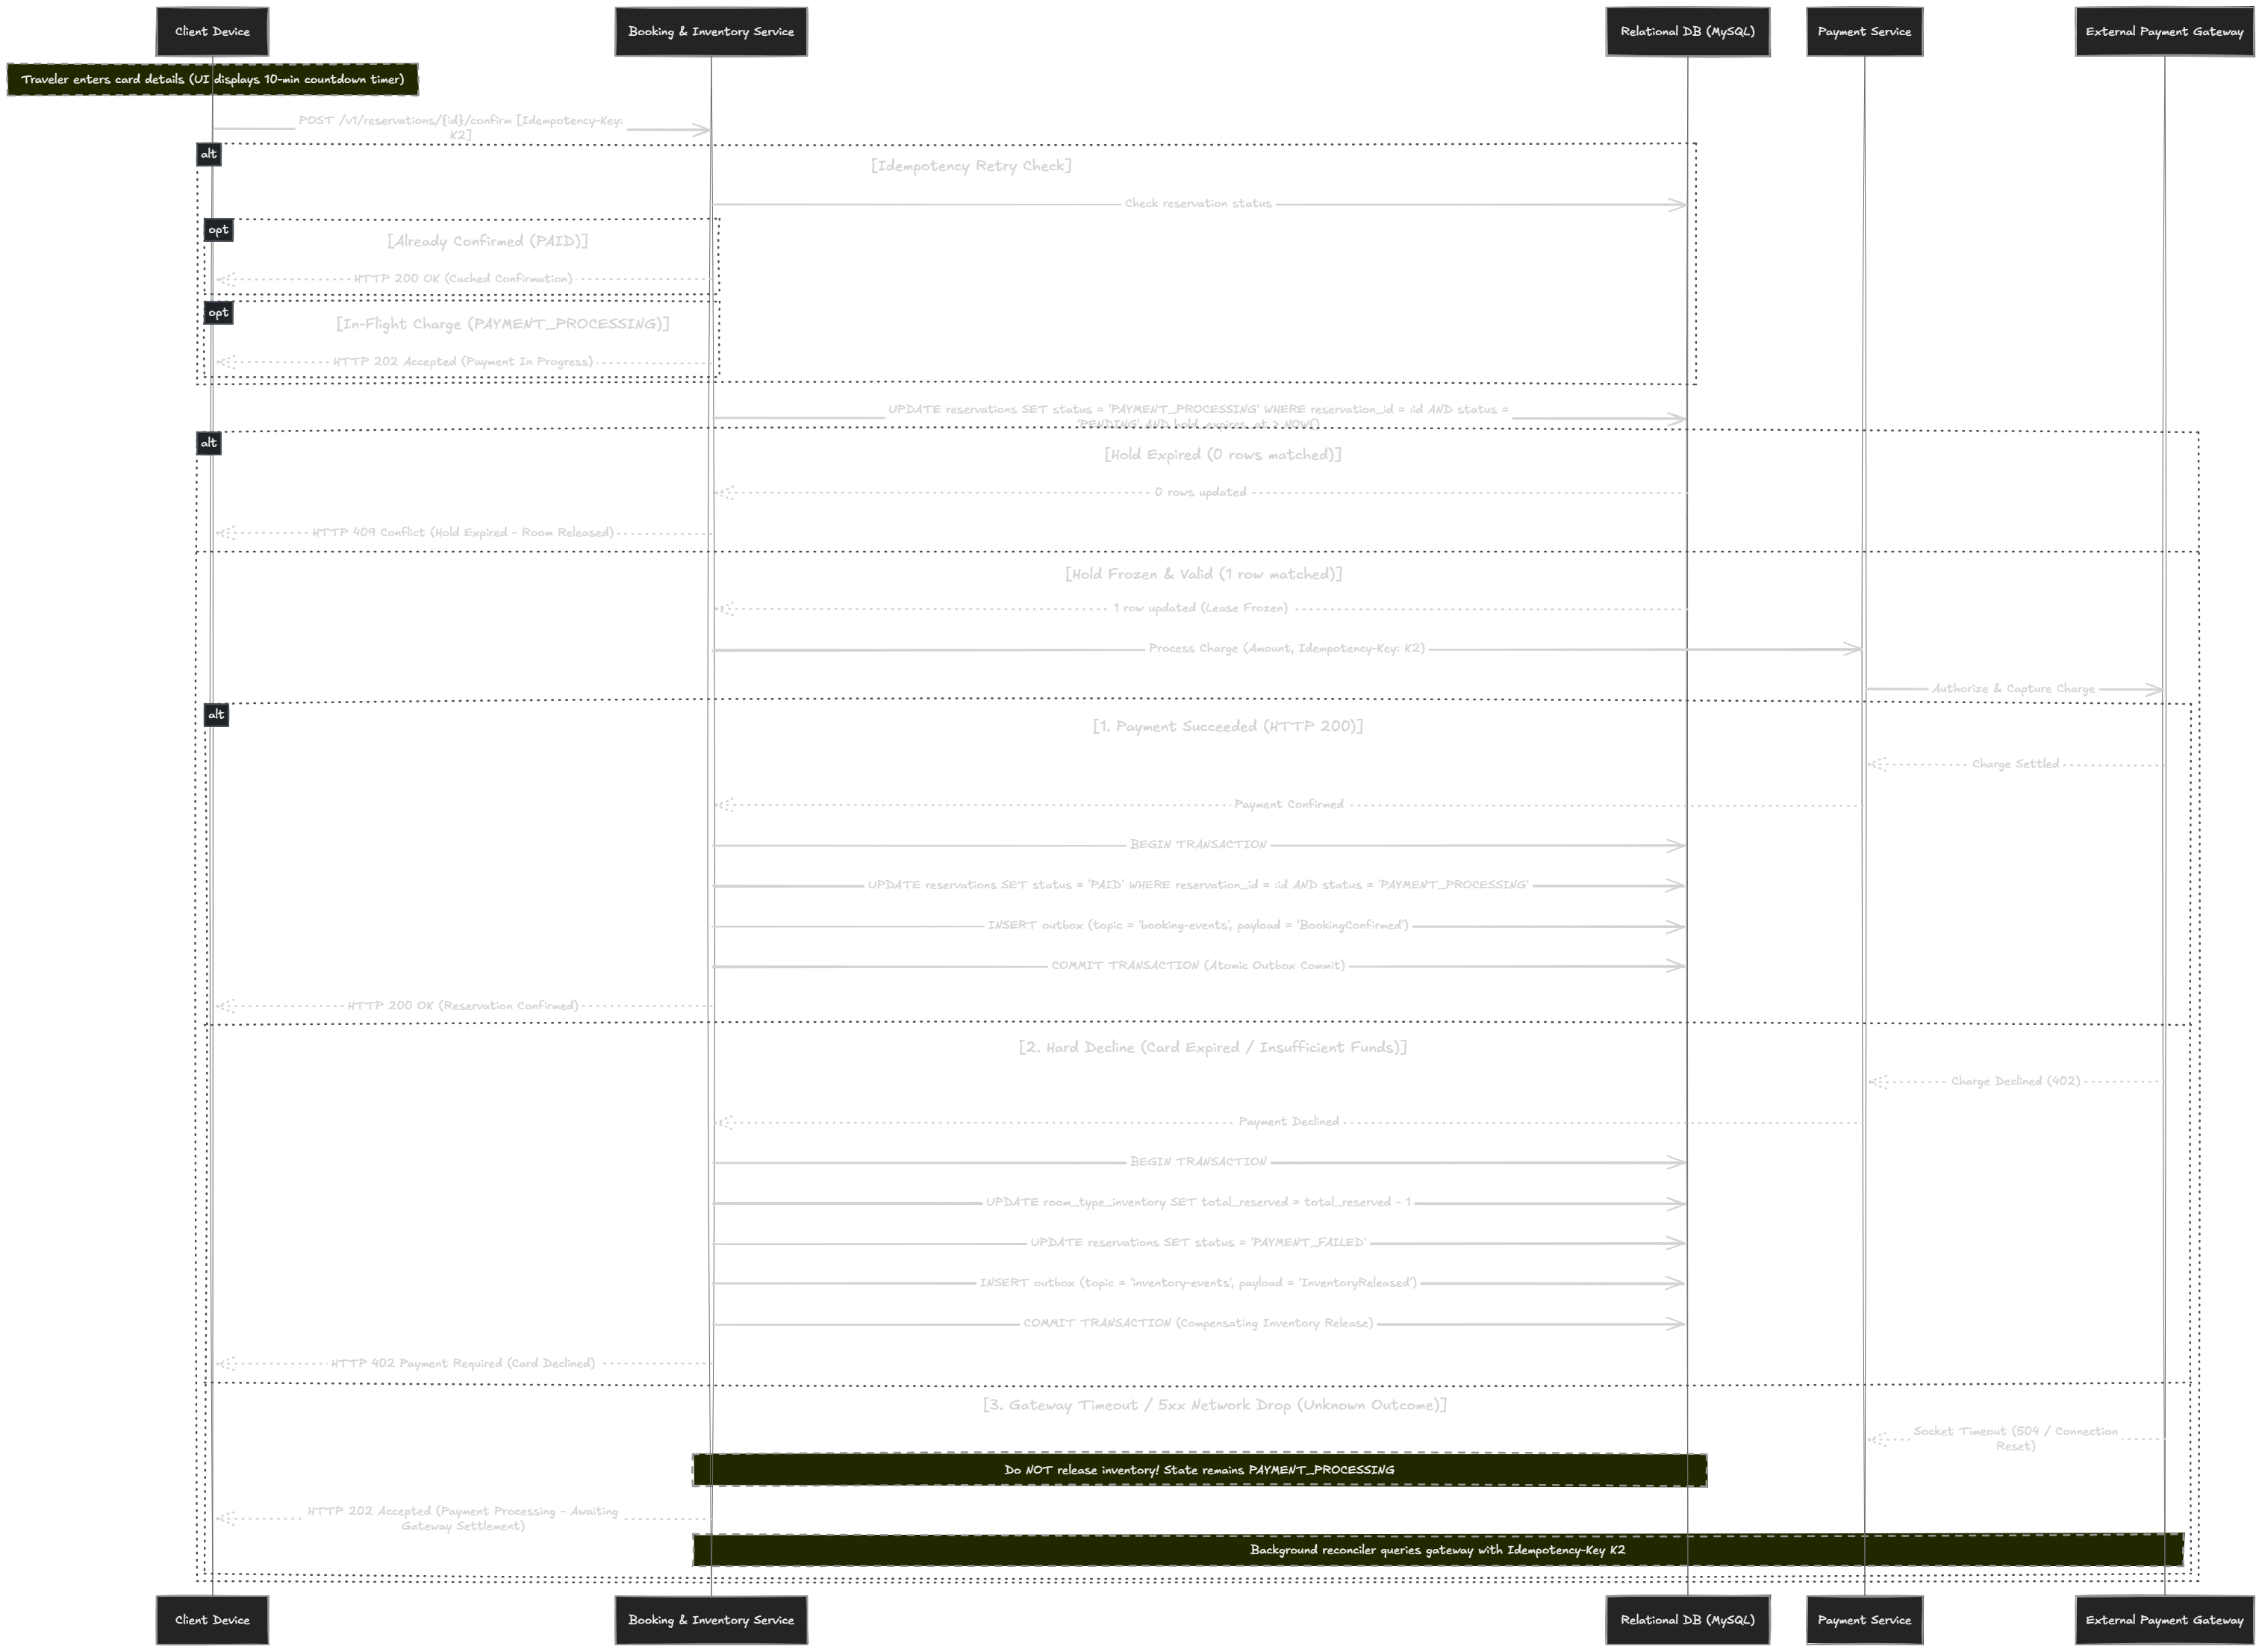The height and width of the screenshot is (1652, 2262).
Task: Select the '[Already Confirmed (PAID)]' label
Action: pos(488,241)
